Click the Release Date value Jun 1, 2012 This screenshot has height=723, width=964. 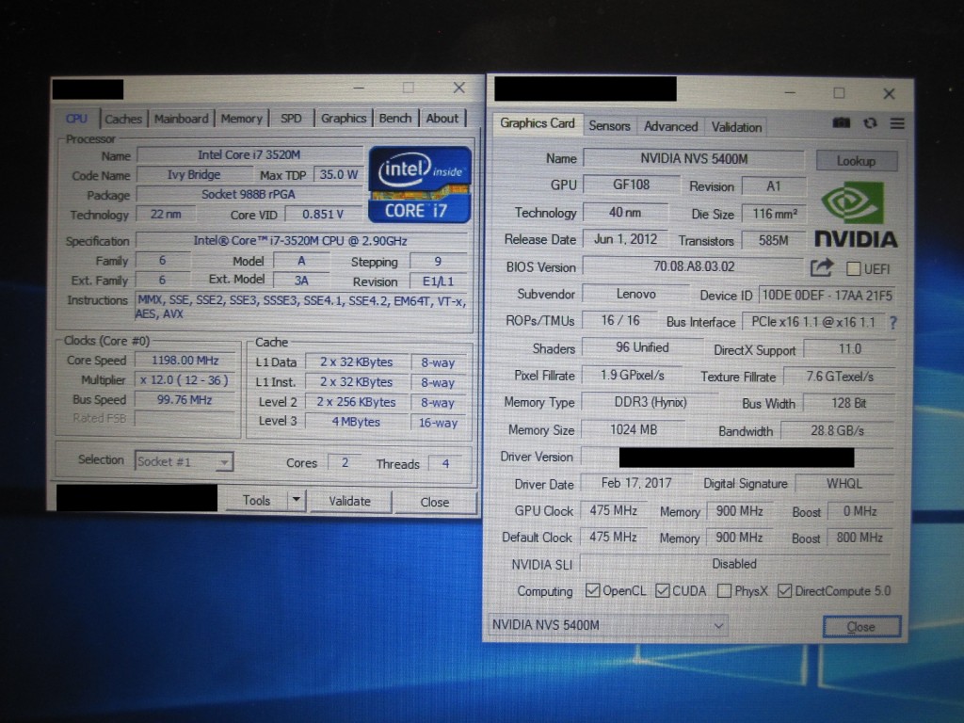[x=626, y=239]
